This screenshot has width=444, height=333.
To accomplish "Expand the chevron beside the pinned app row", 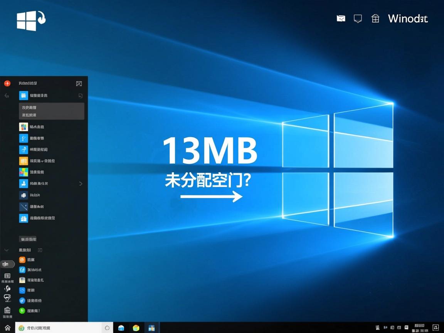I will point(81,184).
